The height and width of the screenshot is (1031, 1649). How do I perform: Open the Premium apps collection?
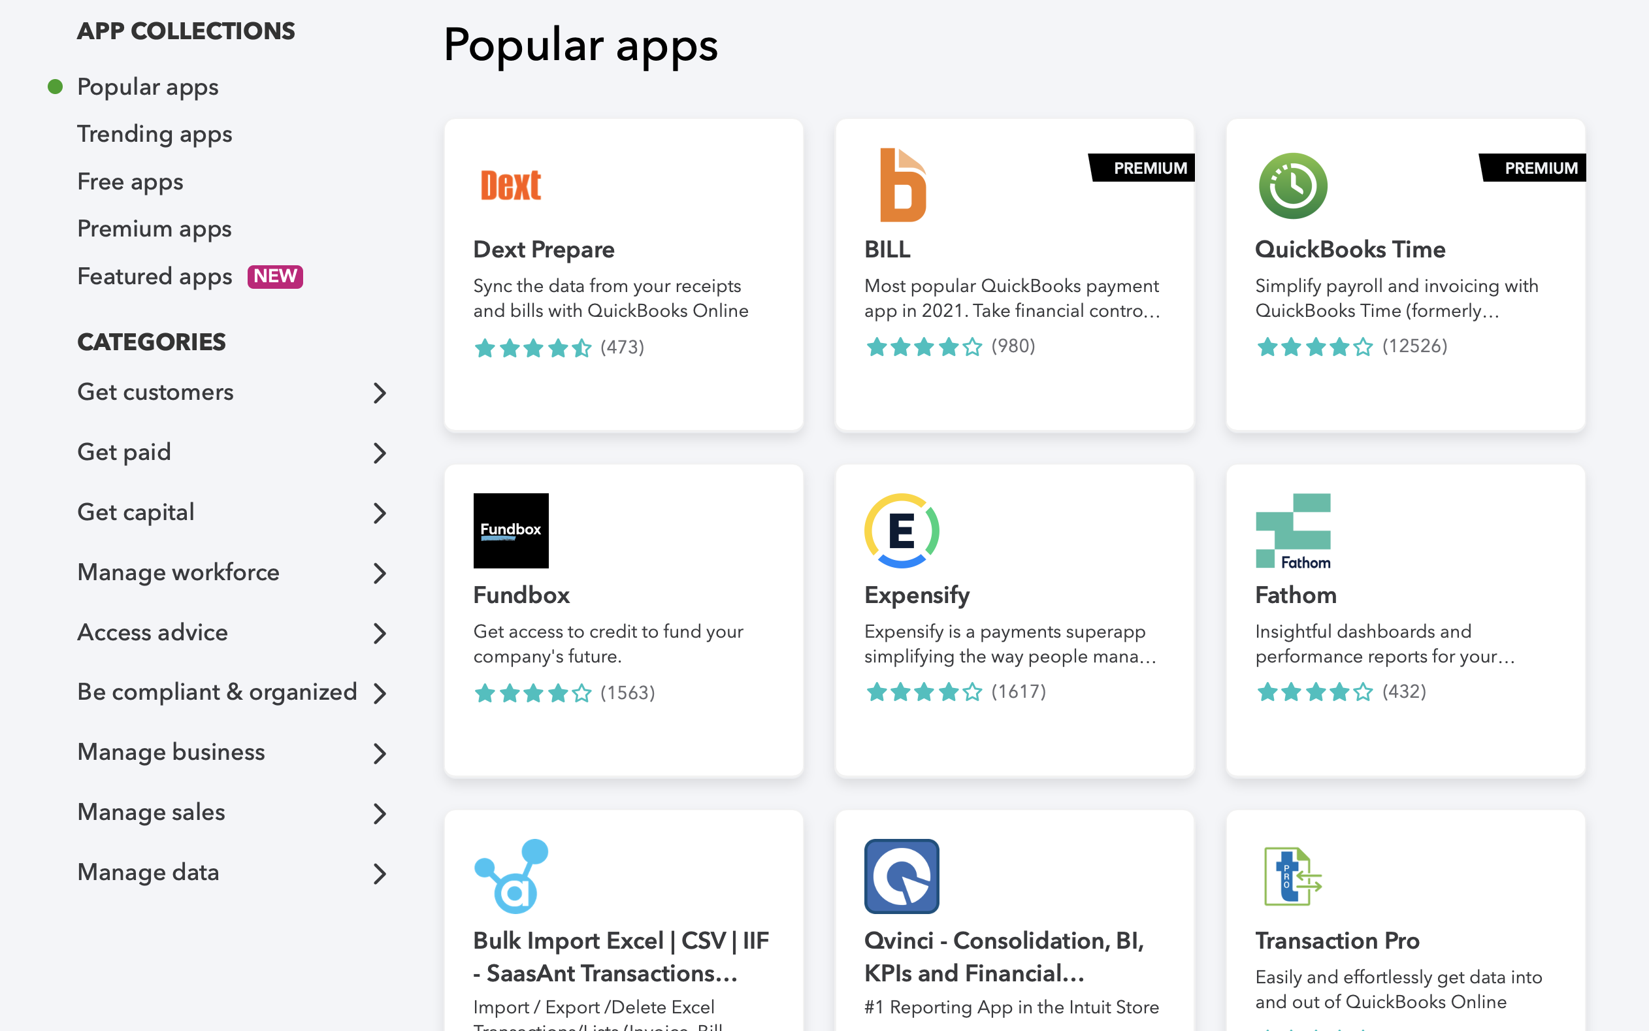point(154,229)
